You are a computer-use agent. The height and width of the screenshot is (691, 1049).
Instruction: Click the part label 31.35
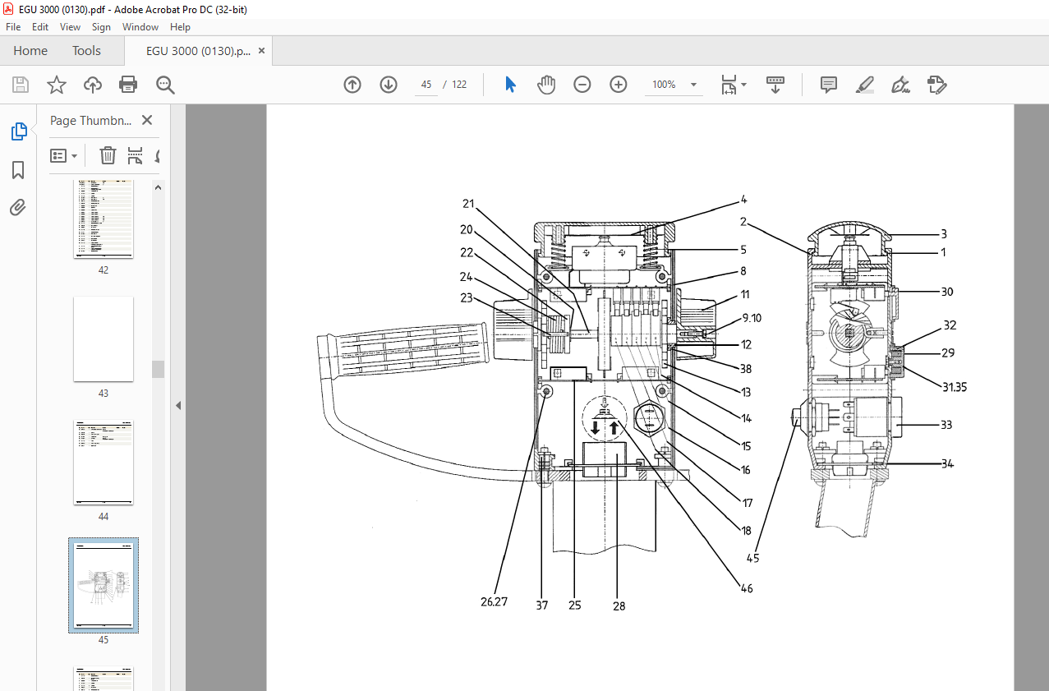[x=954, y=388]
